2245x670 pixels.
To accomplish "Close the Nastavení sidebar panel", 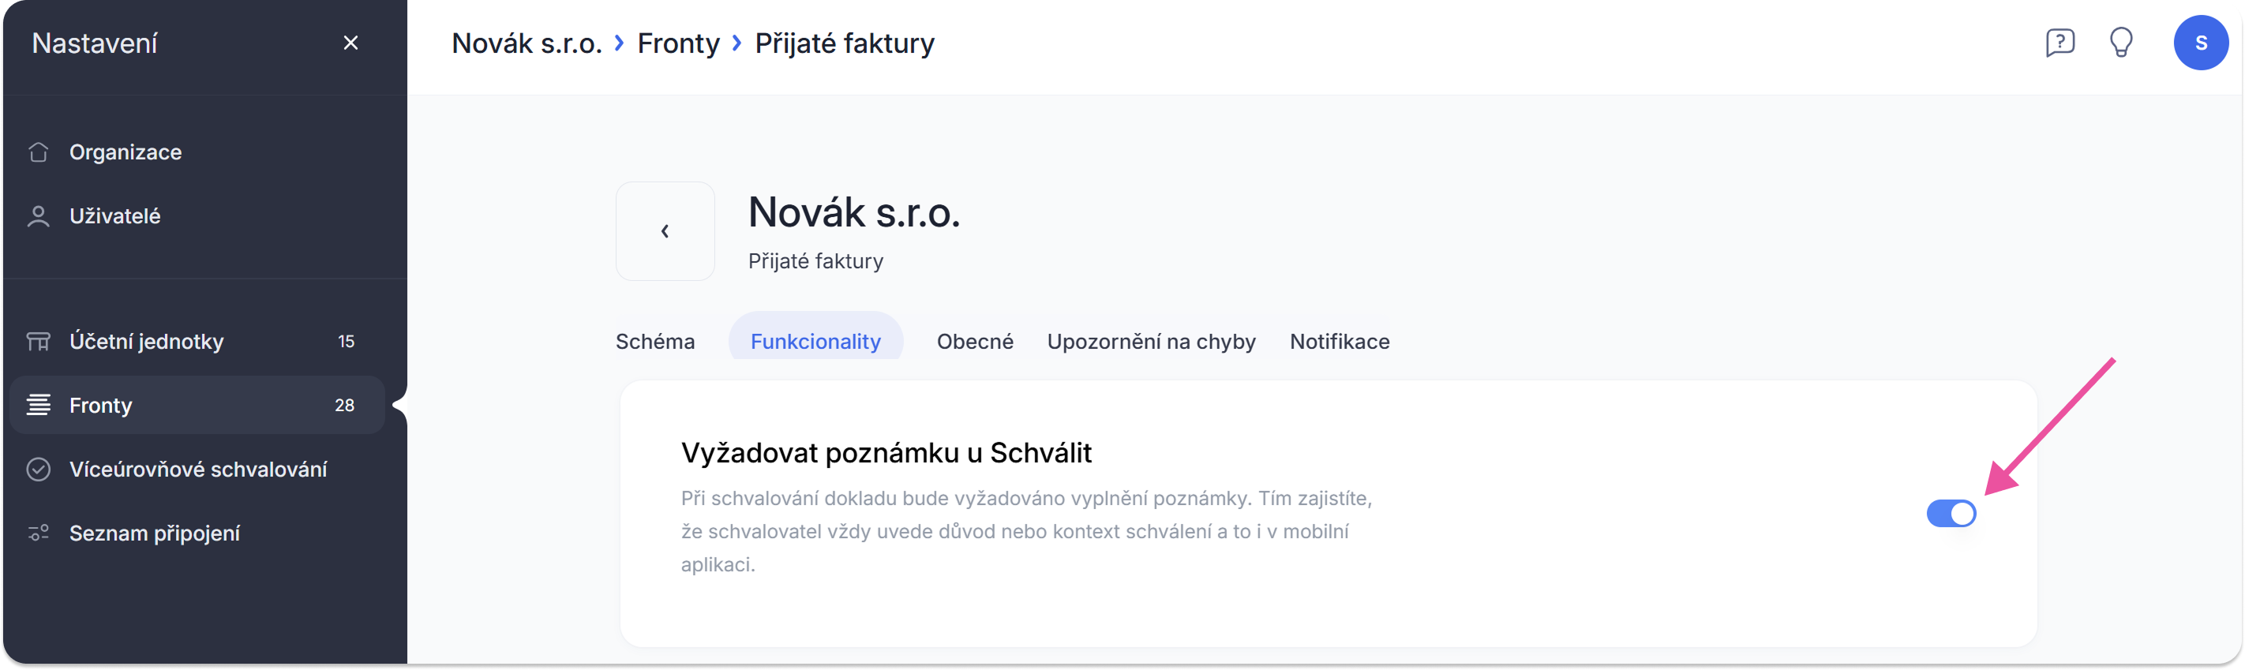I will 351,43.
